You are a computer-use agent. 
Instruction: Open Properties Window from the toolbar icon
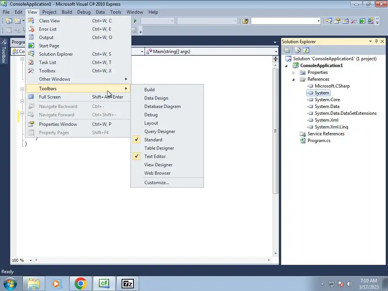(x=337, y=21)
